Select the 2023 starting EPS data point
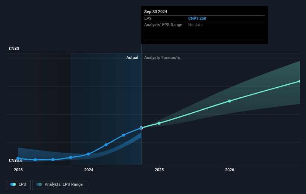 (18, 158)
